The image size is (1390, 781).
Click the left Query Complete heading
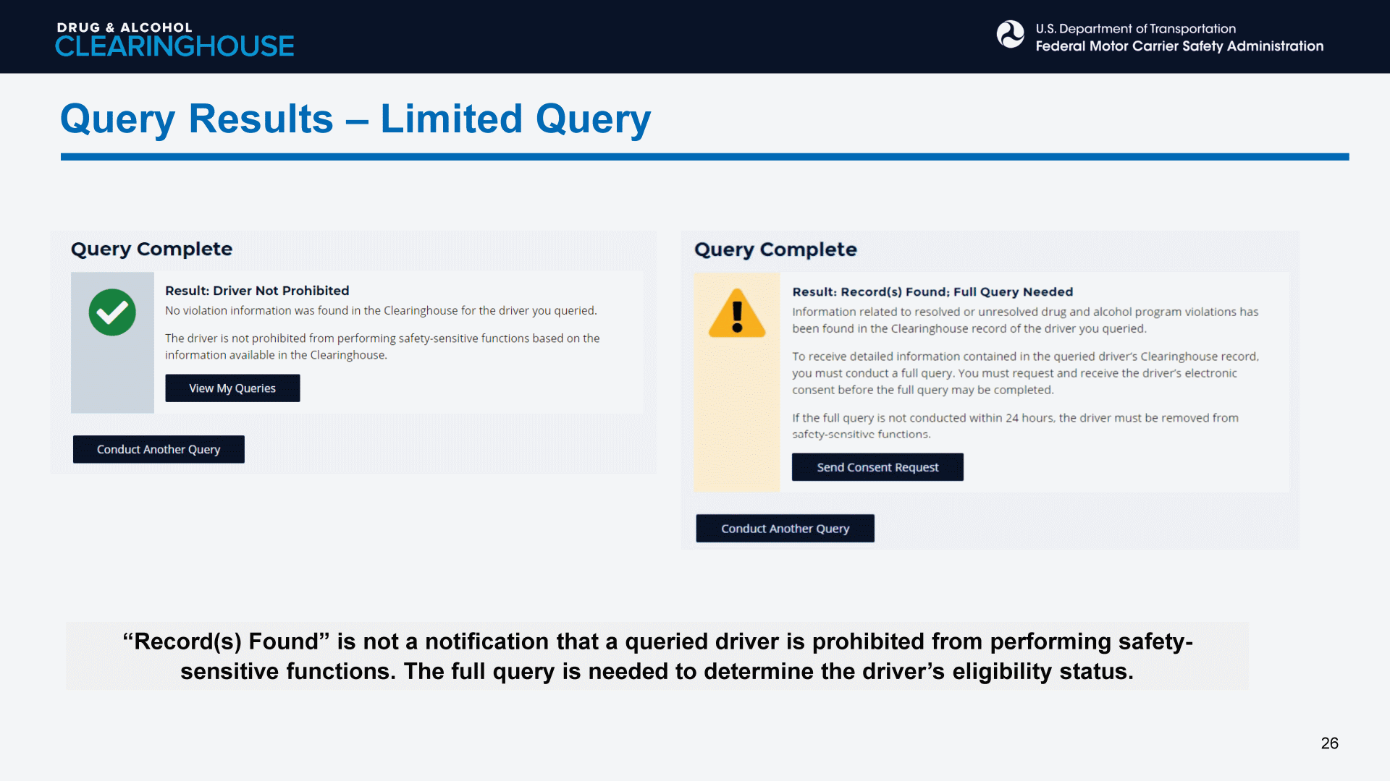coord(151,249)
